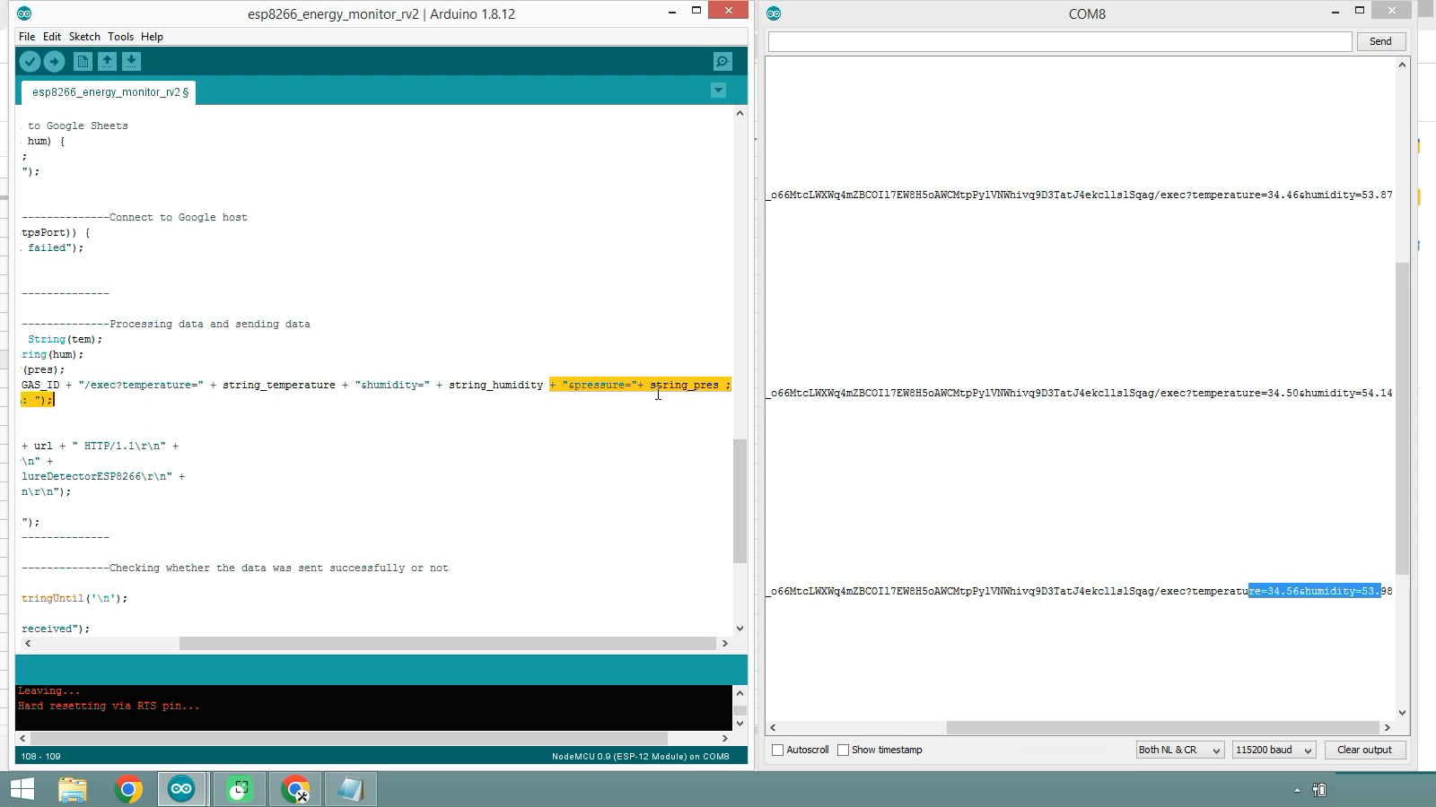The height and width of the screenshot is (807, 1436).
Task: Save the sketch using the down-arrow toolbar icon
Action: (x=131, y=61)
